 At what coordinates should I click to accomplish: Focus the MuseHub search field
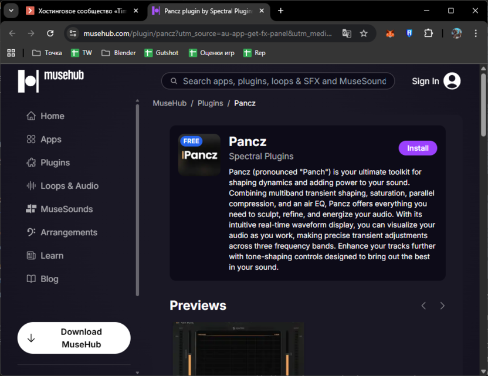pos(278,81)
